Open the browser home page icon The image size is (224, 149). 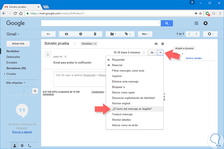pyautogui.click(x=21, y=13)
